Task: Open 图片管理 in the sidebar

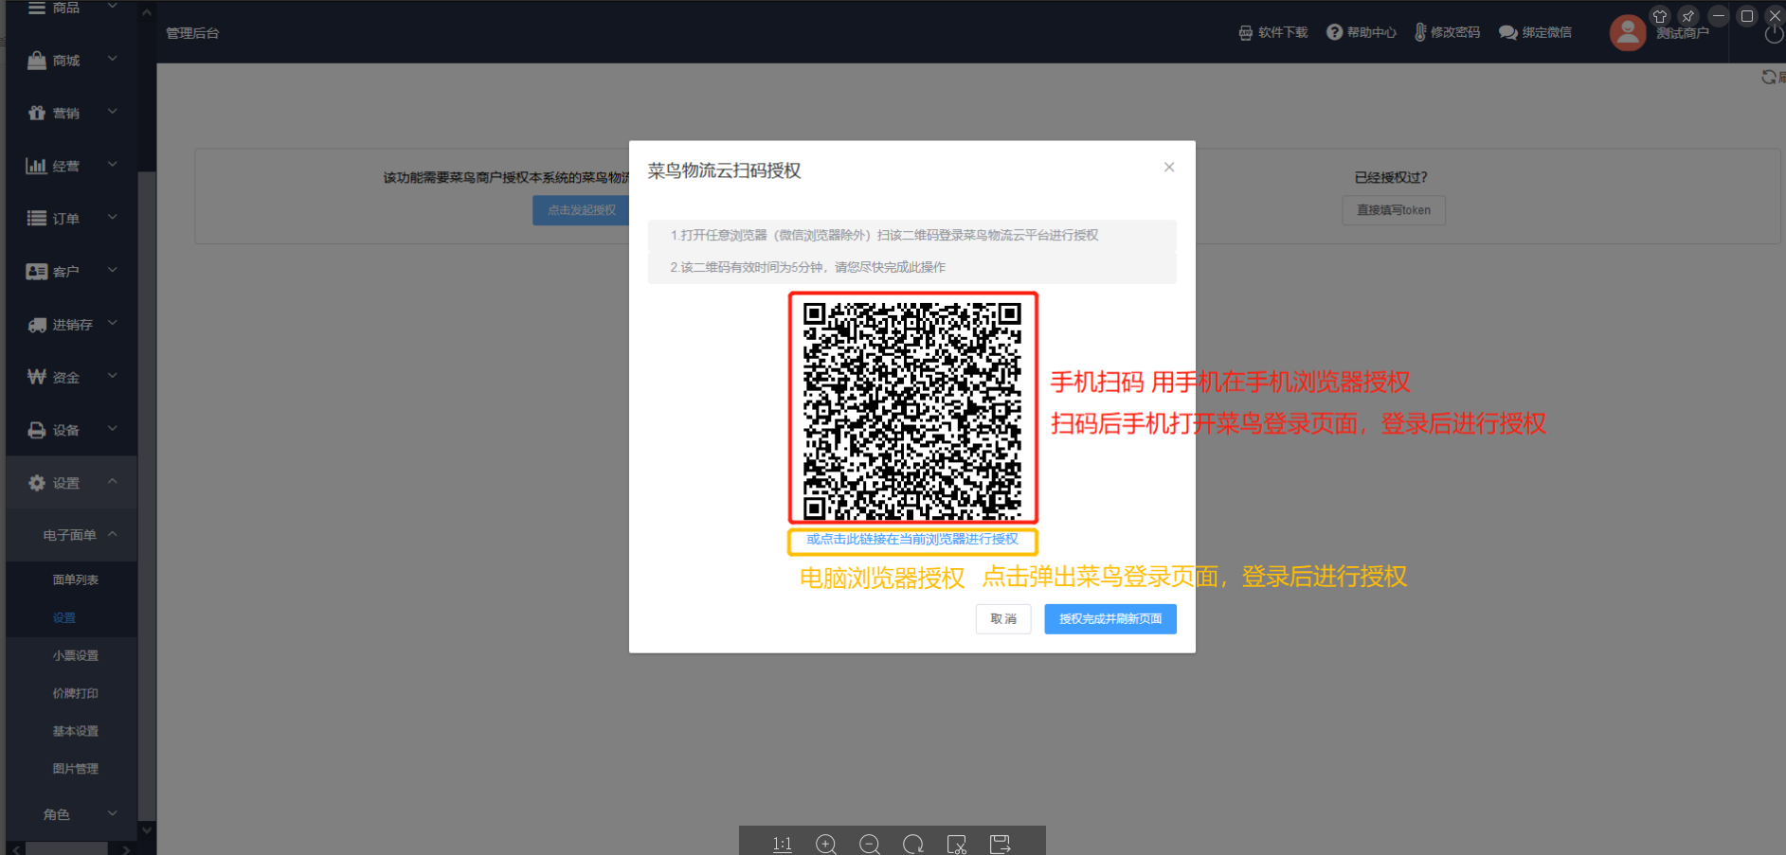Action: click(76, 769)
